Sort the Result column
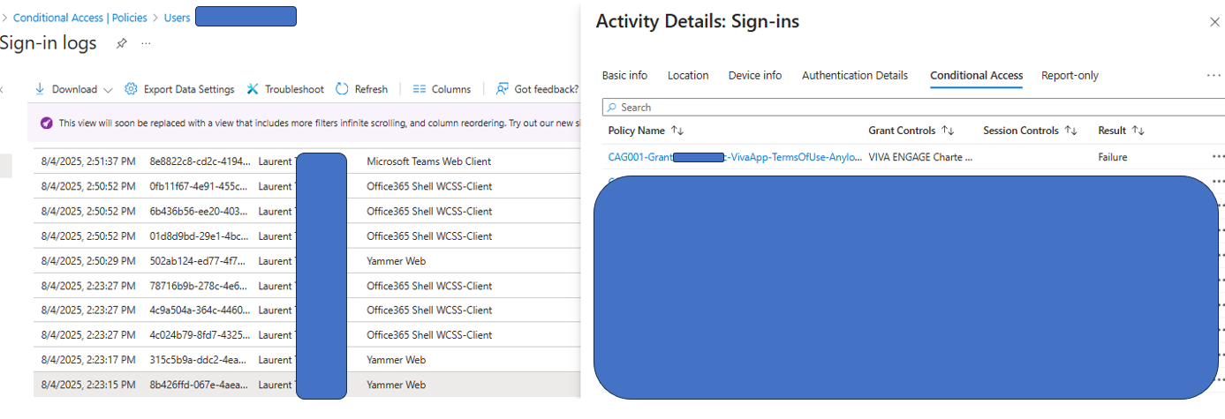This screenshot has height=419, width=1225. (x=1138, y=131)
